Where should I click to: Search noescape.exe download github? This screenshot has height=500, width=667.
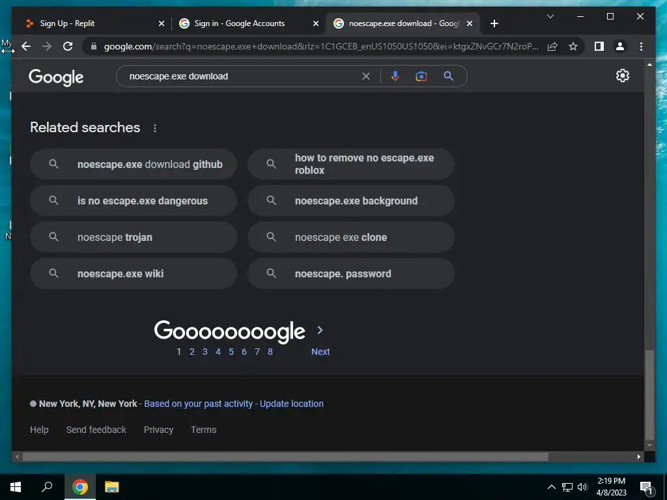133,164
